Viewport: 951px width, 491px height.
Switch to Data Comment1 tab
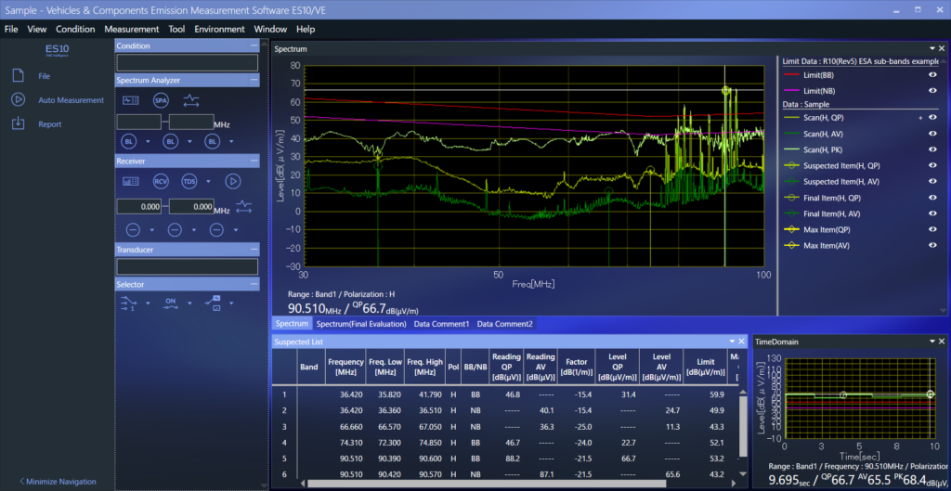[x=441, y=324]
